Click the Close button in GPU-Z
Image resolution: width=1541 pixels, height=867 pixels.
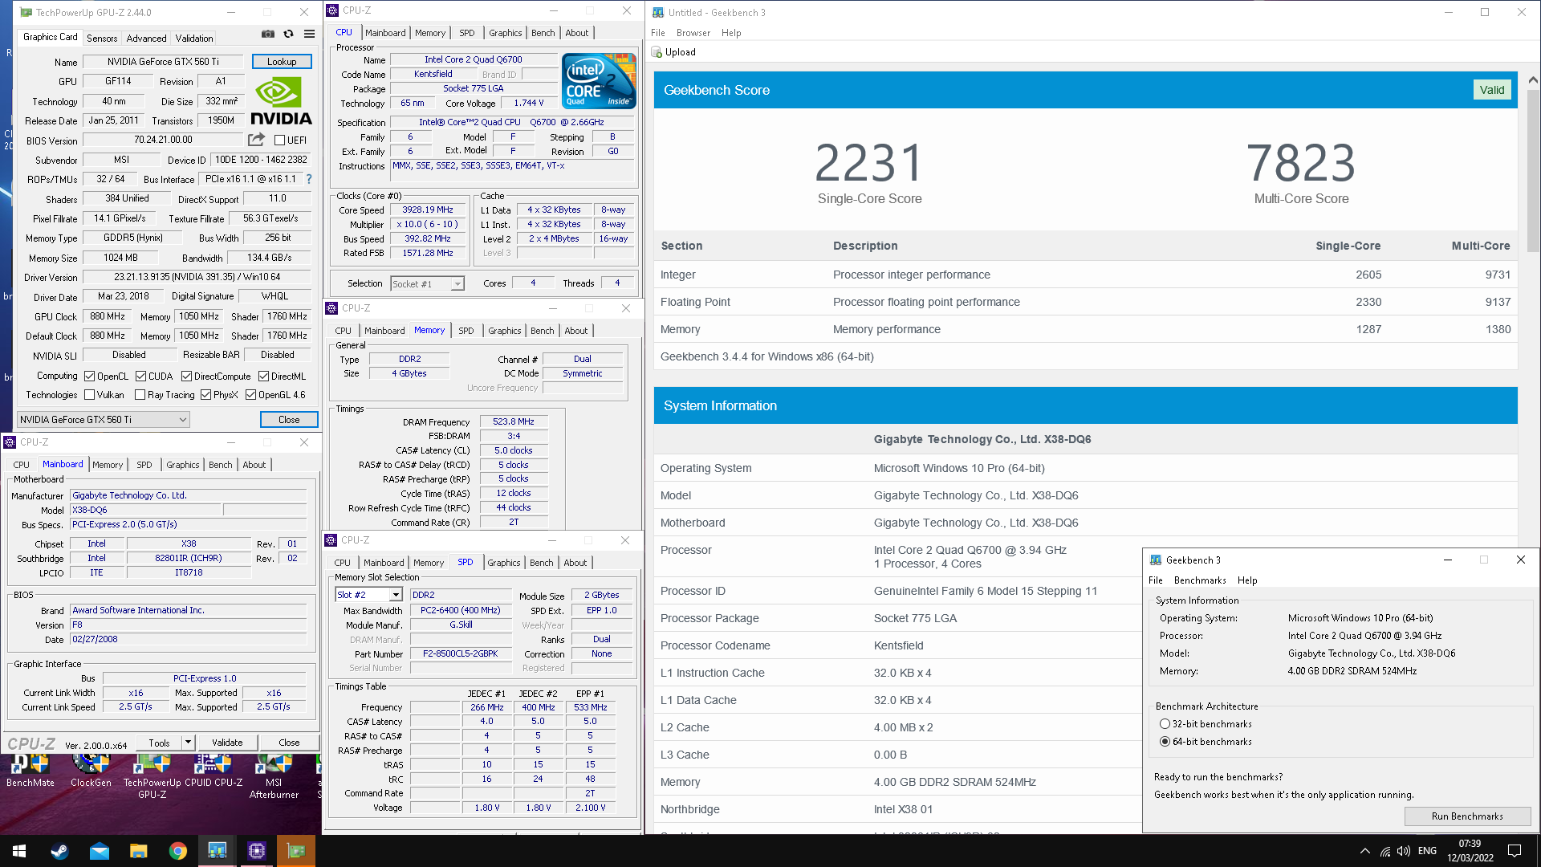[289, 420]
